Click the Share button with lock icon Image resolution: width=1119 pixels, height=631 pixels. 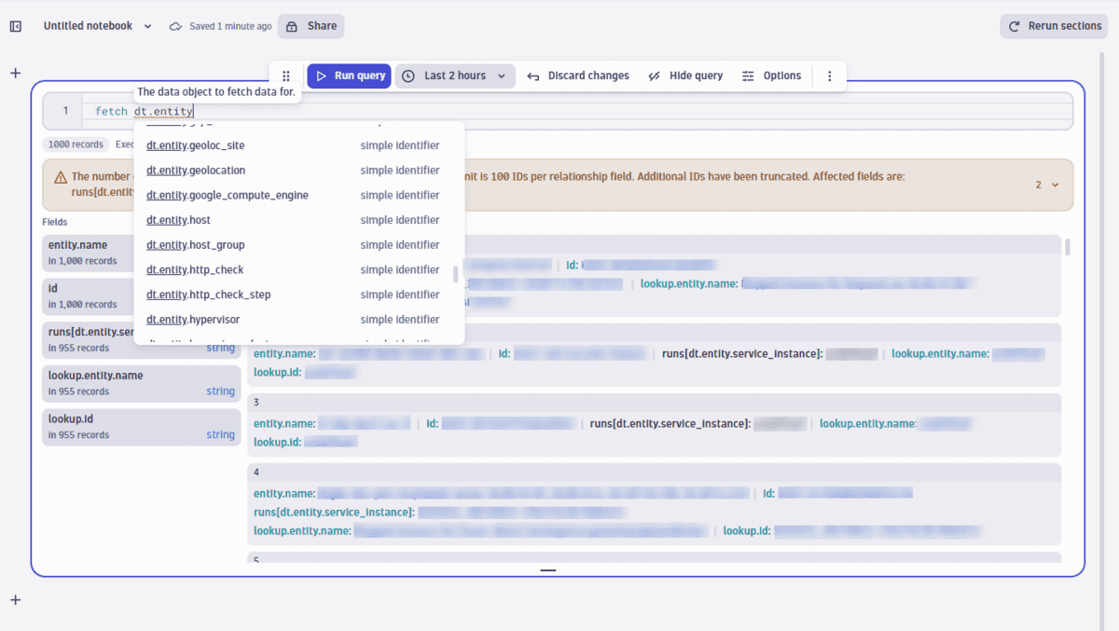click(x=311, y=26)
